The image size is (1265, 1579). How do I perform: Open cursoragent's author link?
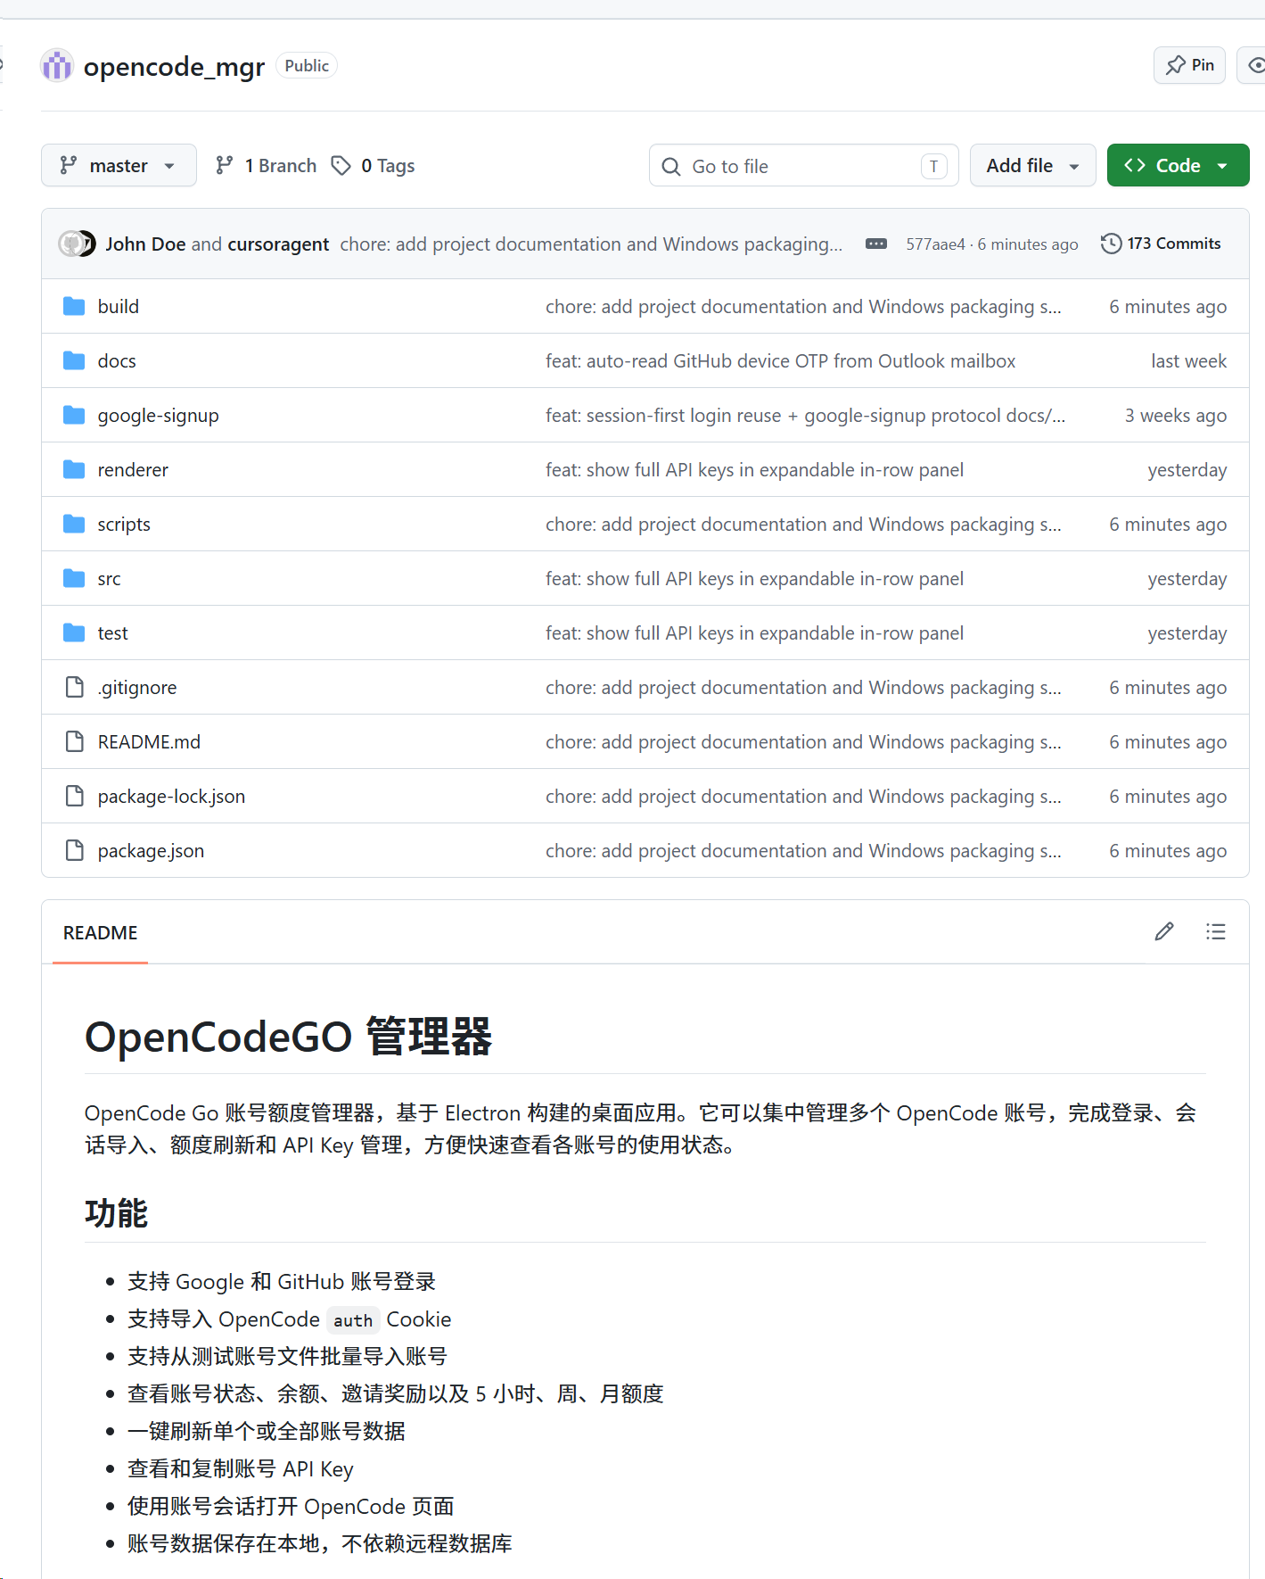tap(278, 244)
